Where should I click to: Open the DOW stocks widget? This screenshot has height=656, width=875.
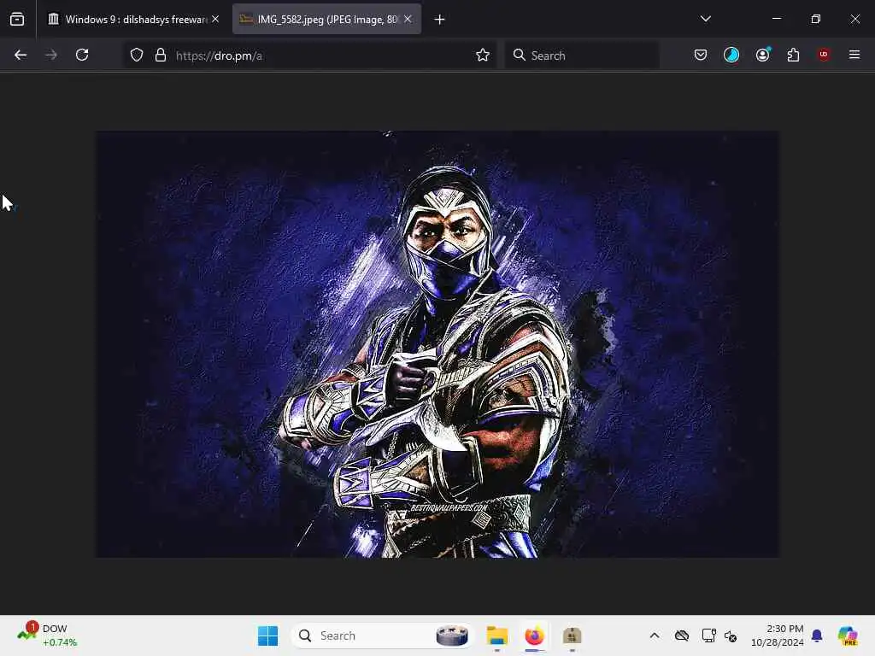click(48, 635)
